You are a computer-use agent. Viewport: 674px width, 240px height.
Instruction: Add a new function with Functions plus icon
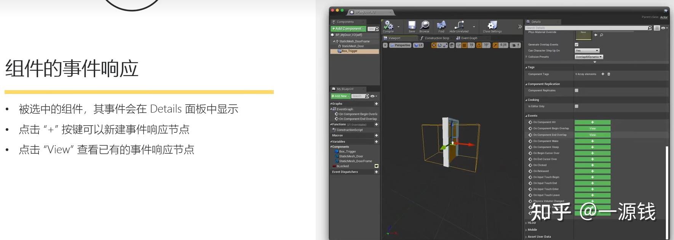[376, 124]
